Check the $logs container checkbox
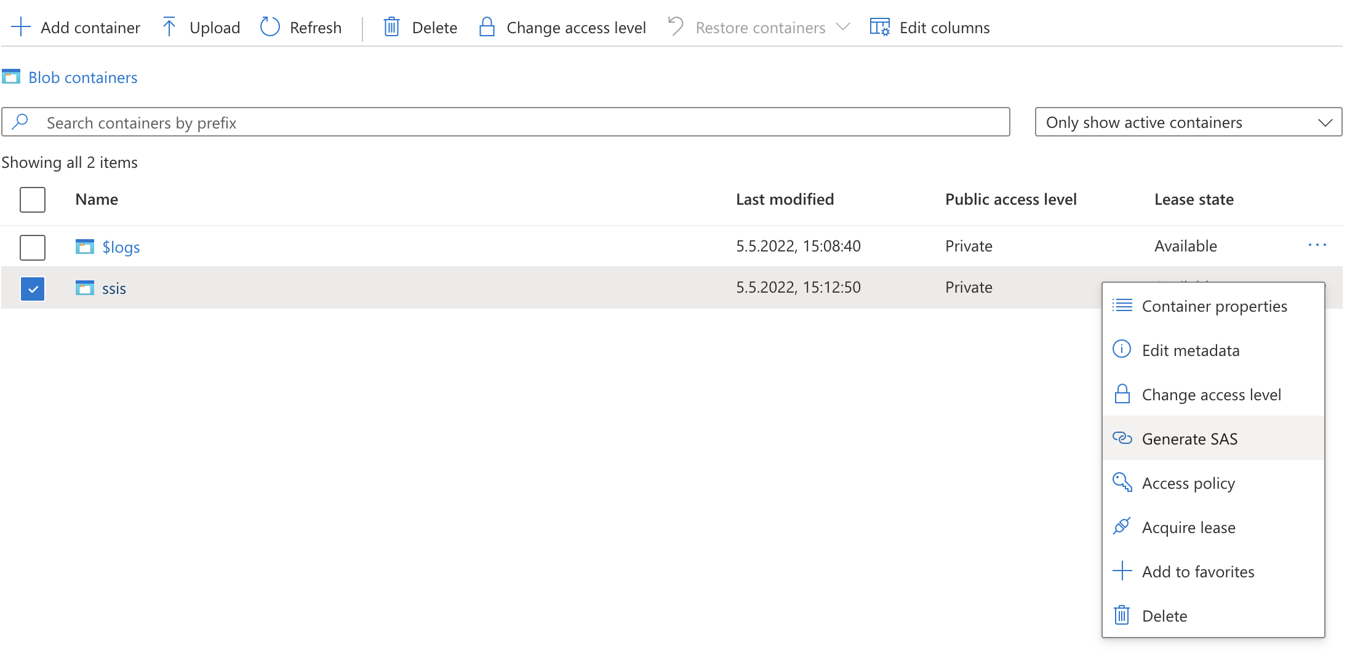Image resolution: width=1355 pixels, height=664 pixels. point(33,247)
